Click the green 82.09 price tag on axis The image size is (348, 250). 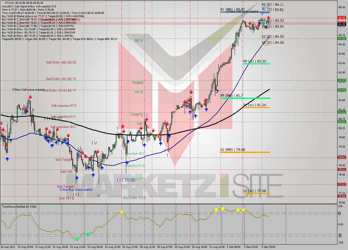(x=342, y=90)
